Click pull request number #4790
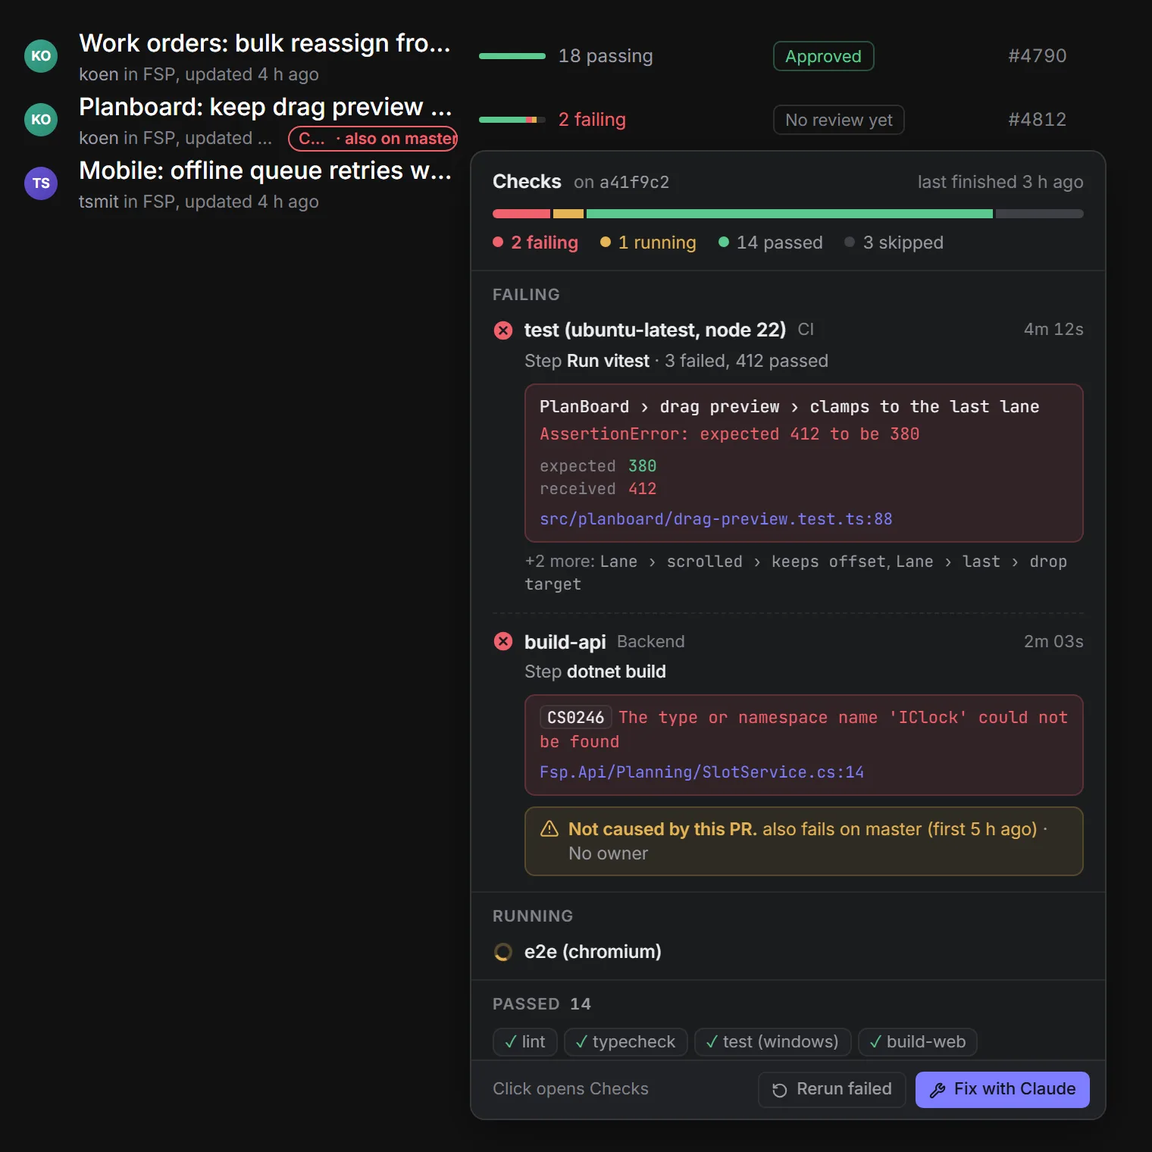This screenshot has height=1152, width=1152. 1037,56
